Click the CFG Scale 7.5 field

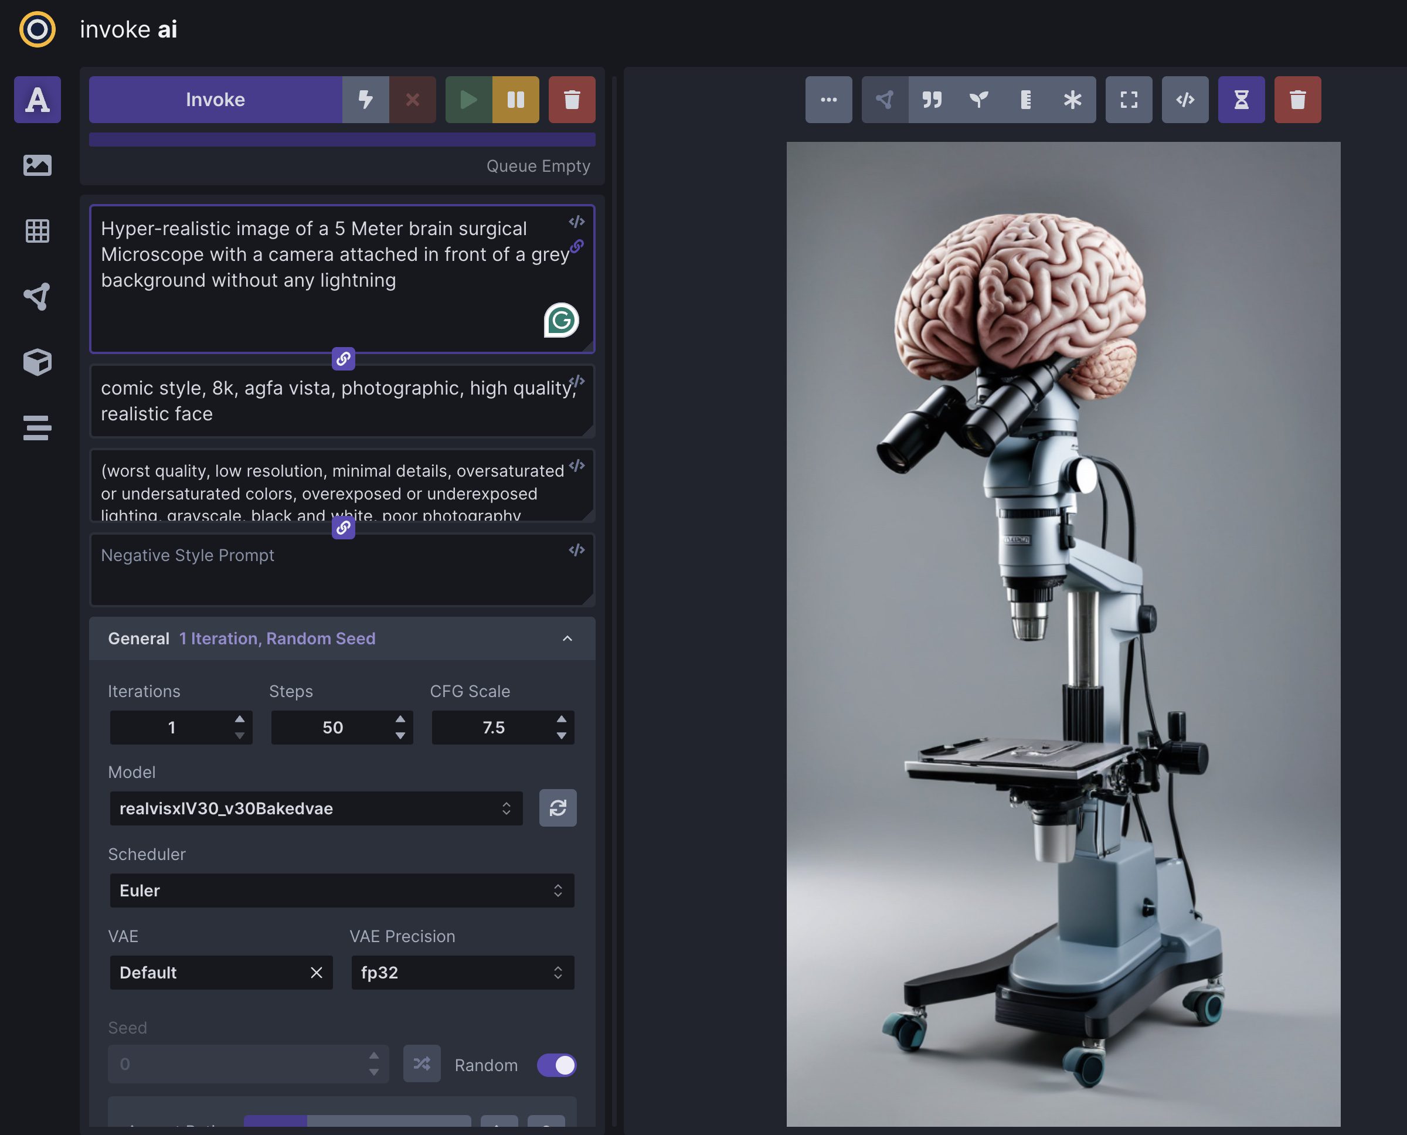(x=503, y=728)
